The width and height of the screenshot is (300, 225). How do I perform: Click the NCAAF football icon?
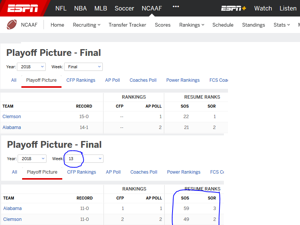pos(12,24)
